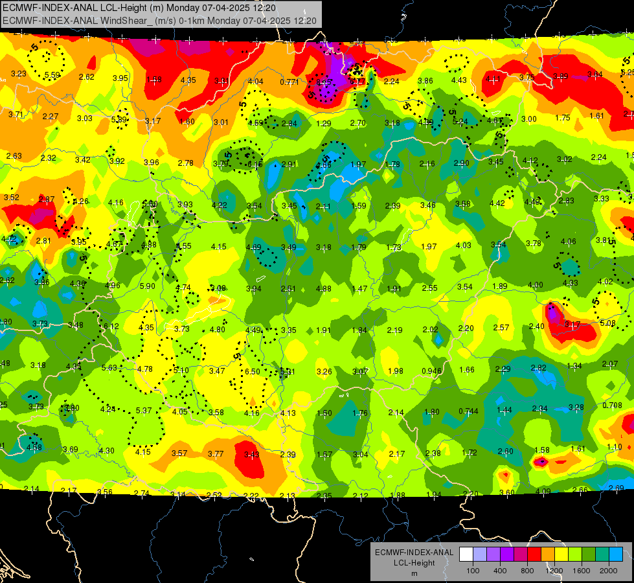Select the orange legend swatch
634x583 pixels.
click(x=548, y=554)
